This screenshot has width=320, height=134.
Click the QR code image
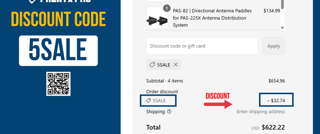click(58, 84)
